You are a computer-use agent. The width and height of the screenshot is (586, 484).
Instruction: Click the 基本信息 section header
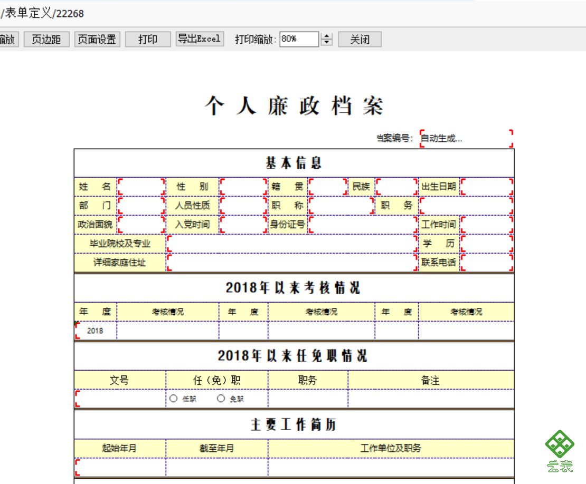pyautogui.click(x=294, y=163)
